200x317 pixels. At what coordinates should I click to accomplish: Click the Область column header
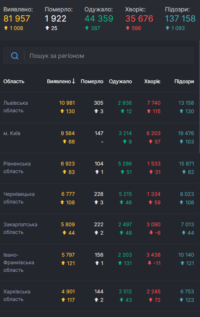click(14, 81)
